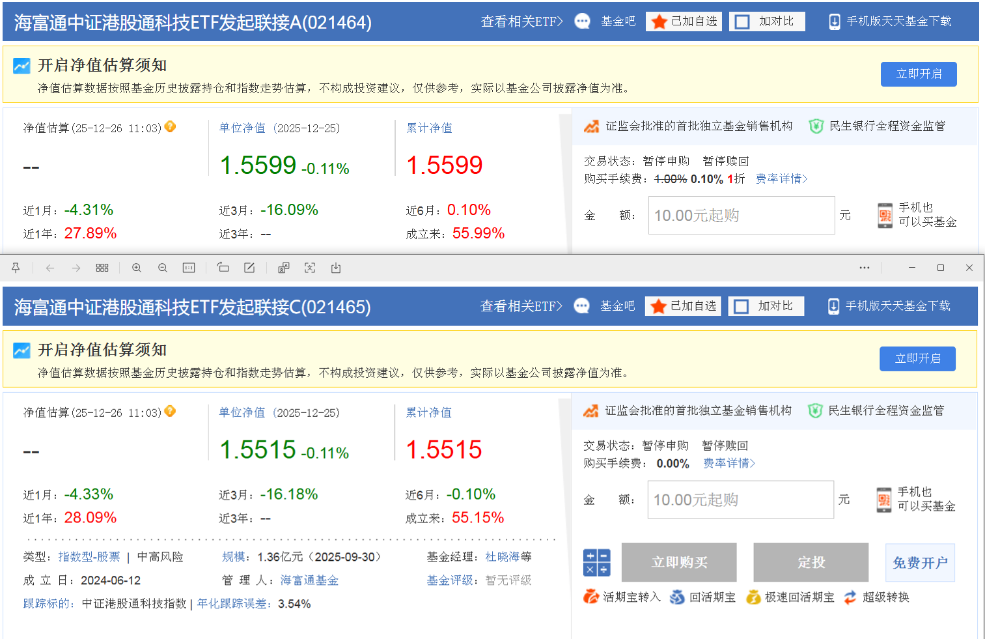Image resolution: width=985 pixels, height=639 pixels.
Task: Click the 手机版天天基金下载 text in fund A header
Action: pyautogui.click(x=899, y=21)
